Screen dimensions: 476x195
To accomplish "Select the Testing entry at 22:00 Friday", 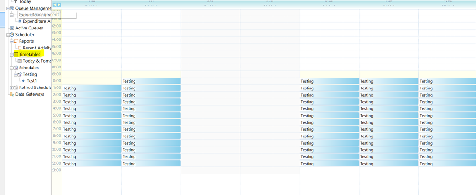I will pos(151,164).
